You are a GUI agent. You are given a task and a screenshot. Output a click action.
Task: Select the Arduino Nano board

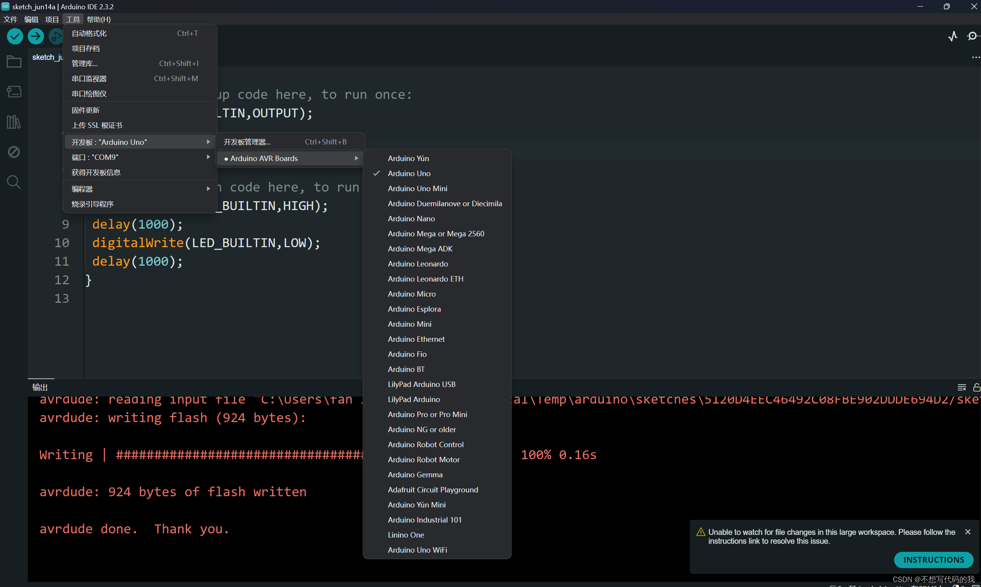tap(437, 219)
